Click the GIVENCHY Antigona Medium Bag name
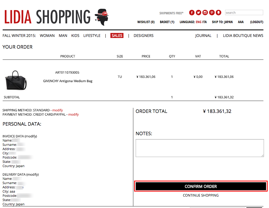Viewport: 269px width, 208px height. coord(68,81)
